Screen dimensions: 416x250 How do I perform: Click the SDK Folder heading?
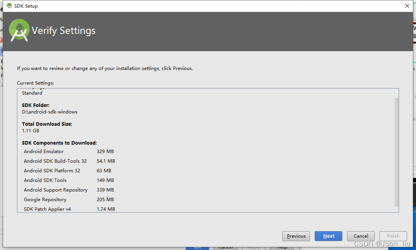pos(35,105)
